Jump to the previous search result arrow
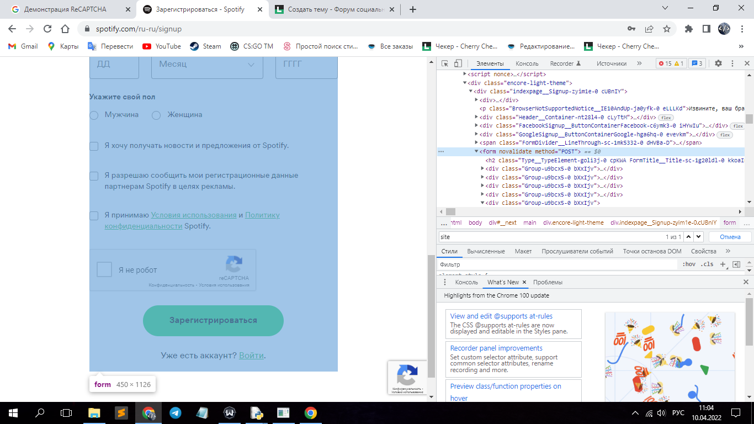 [688, 237]
